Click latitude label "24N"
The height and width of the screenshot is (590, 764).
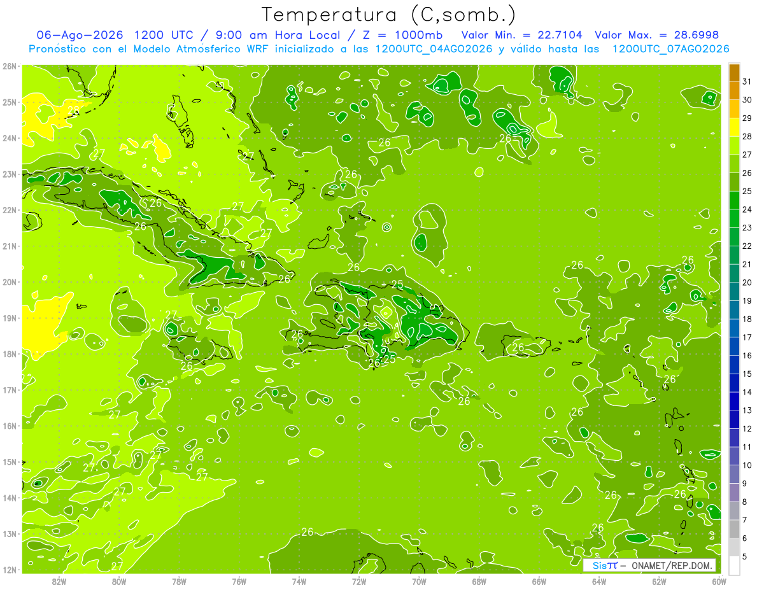(x=10, y=138)
